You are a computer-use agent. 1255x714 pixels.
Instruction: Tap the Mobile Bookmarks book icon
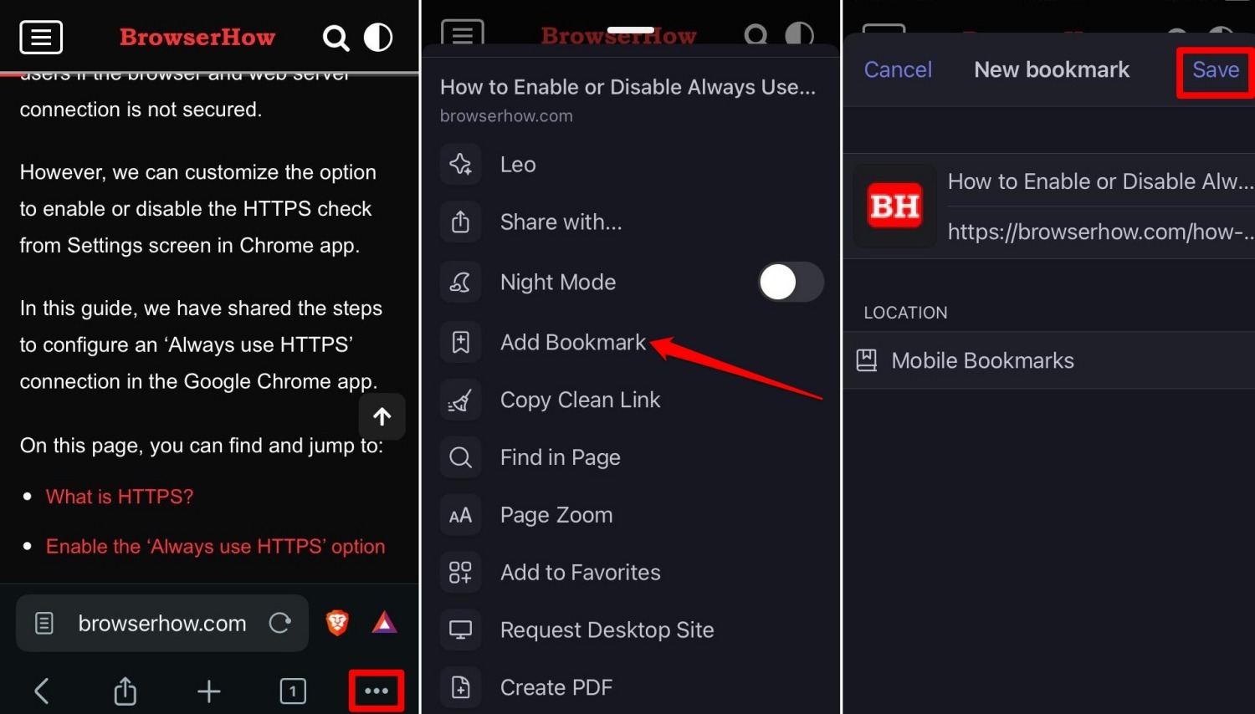[867, 361]
